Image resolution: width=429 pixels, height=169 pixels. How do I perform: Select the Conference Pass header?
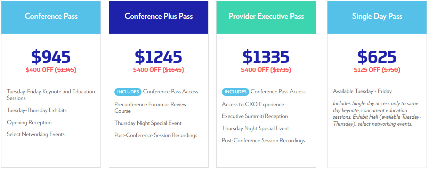point(51,16)
